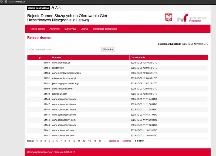The height and width of the screenshot is (156, 216).
Task: Click the smallest A font size icon
Action: tap(60, 8)
